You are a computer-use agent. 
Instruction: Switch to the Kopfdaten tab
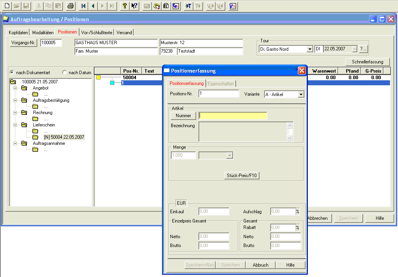coord(18,33)
